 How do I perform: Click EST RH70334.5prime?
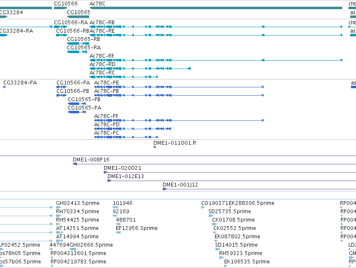pos(59,216)
